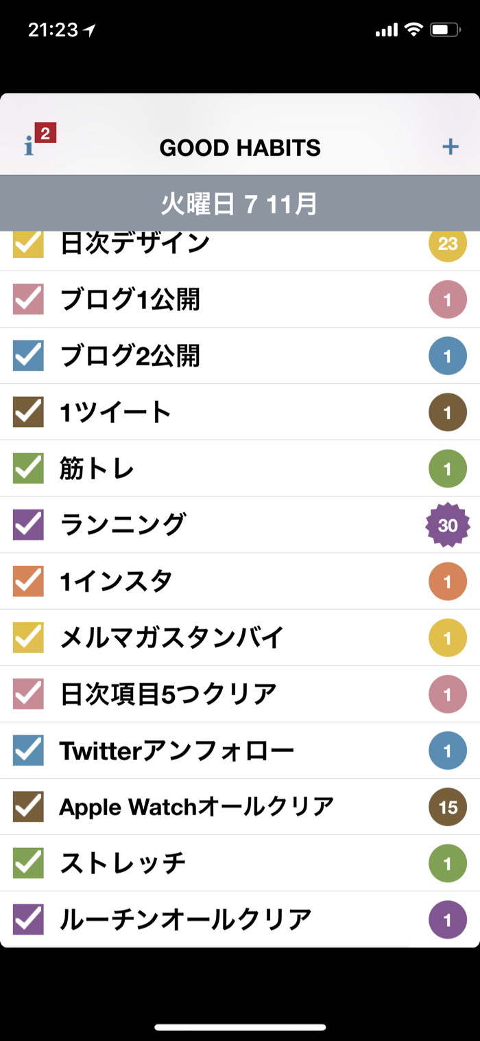Open the ランニング habit entry
The image size is (480, 1041).
[x=123, y=525]
